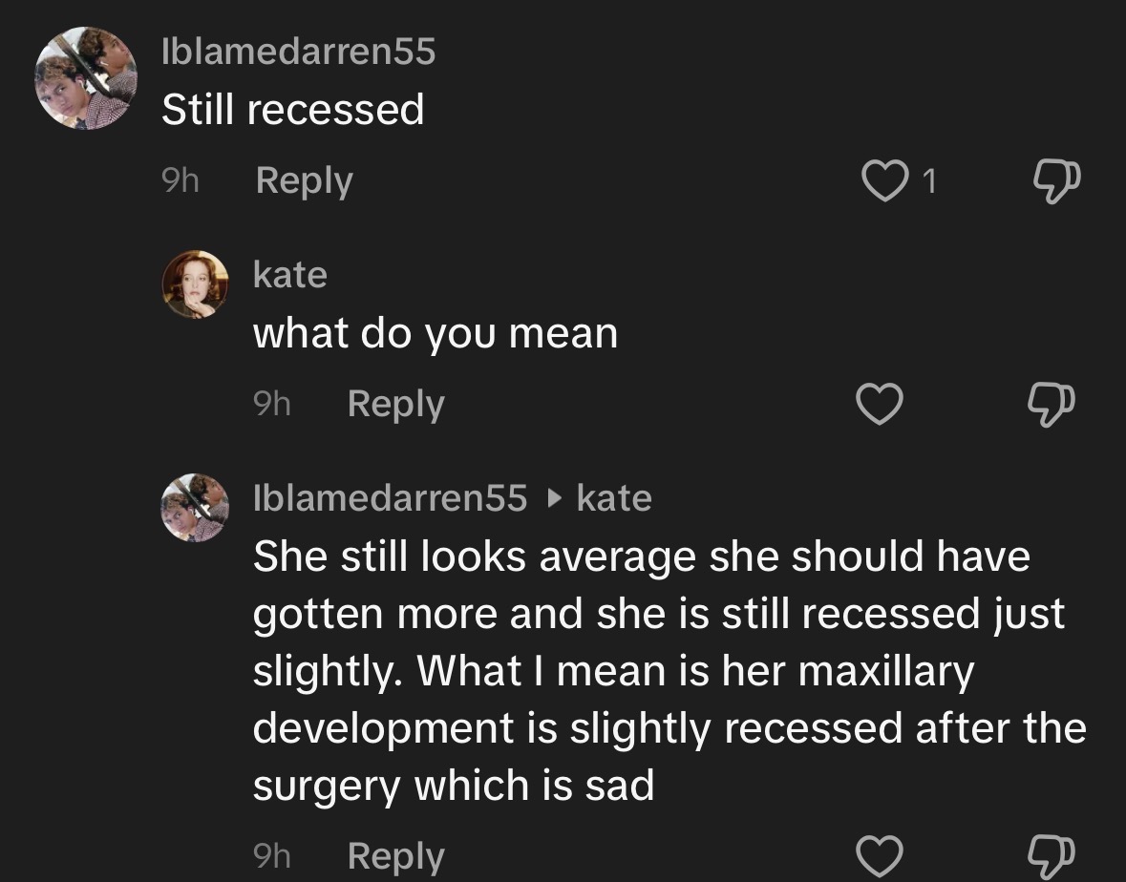This screenshot has width=1126, height=882.
Task: Tap Iblamedarren55's avatar on the lower reply
Action: [196, 508]
